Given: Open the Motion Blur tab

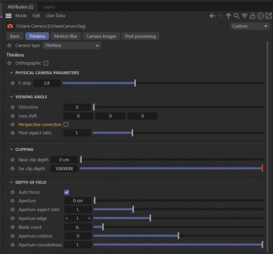Looking at the screenshot, I should (x=66, y=36).
